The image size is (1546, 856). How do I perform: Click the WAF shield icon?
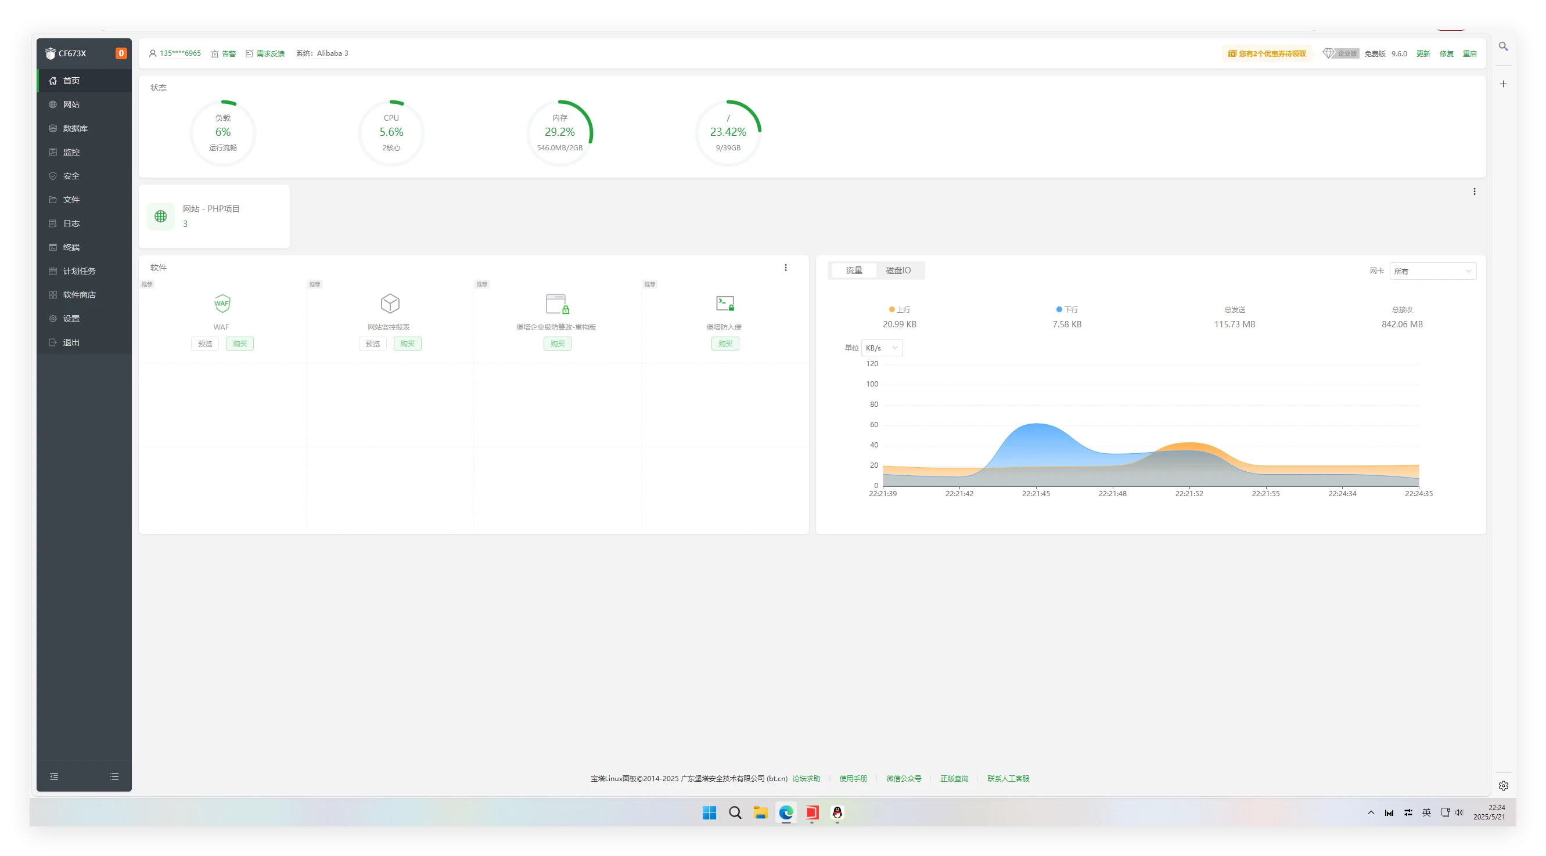pyautogui.click(x=221, y=304)
